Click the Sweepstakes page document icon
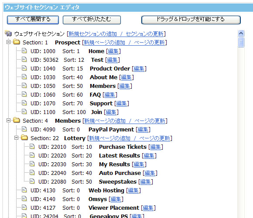Image resolution: width=253 pixels, height=218 pixels. click(x=32, y=181)
